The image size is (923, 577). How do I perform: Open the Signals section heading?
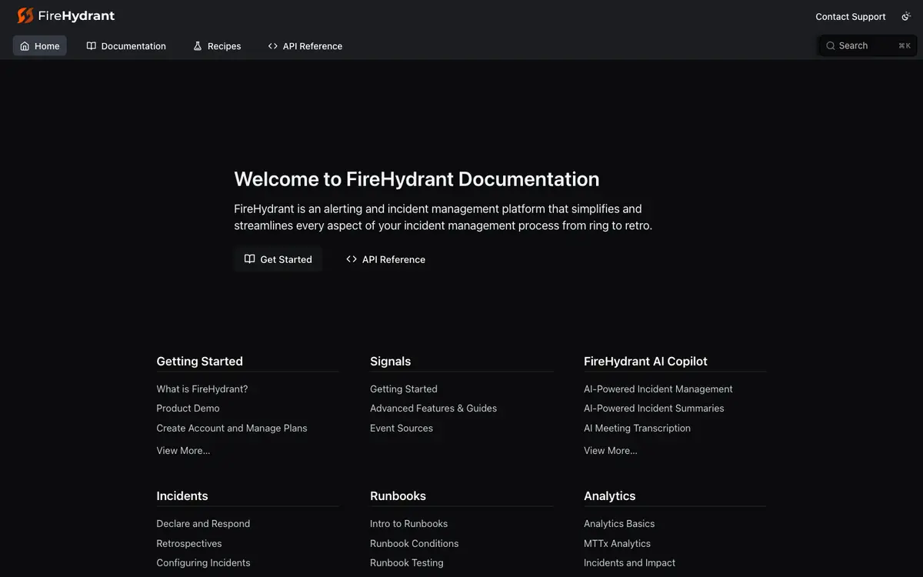coord(391,362)
